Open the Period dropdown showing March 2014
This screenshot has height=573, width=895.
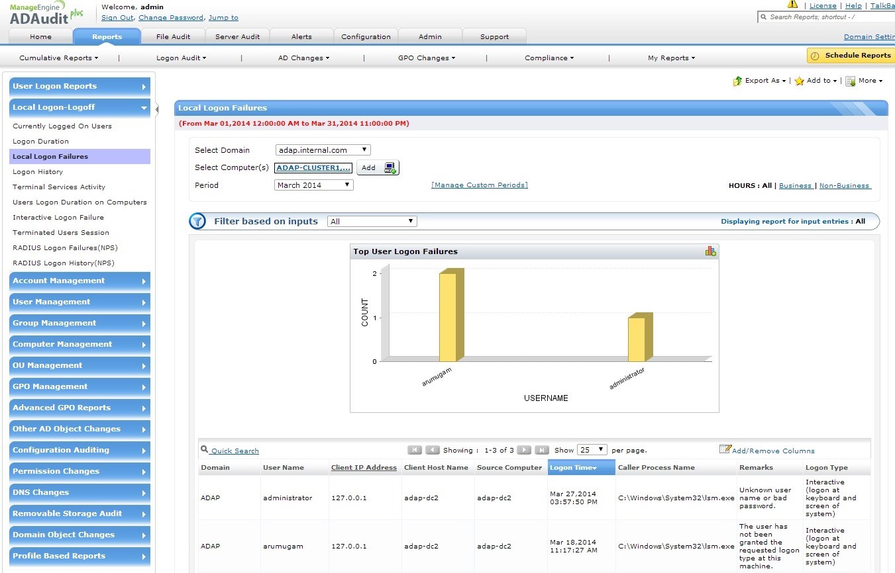[313, 185]
